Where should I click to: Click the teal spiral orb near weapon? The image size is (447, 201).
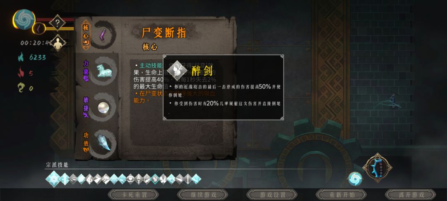pos(355,179)
